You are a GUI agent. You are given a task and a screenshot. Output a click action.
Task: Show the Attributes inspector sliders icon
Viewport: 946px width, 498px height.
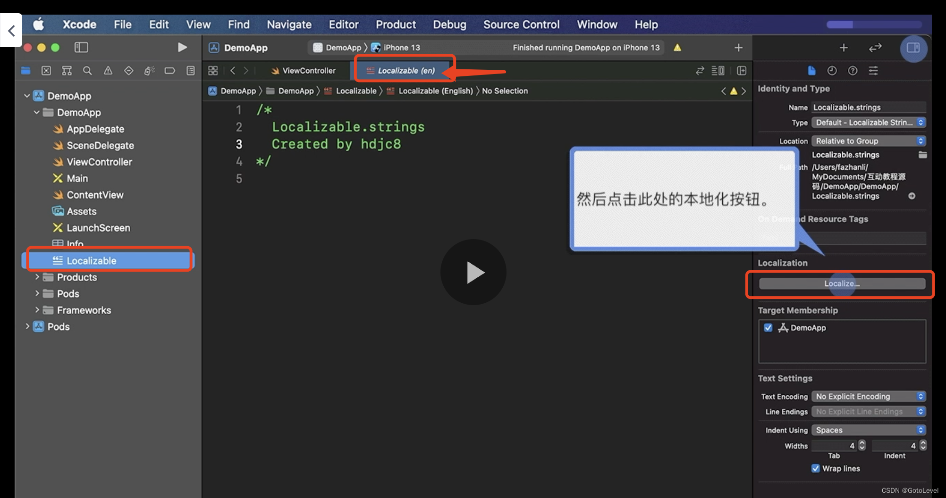pos(873,71)
